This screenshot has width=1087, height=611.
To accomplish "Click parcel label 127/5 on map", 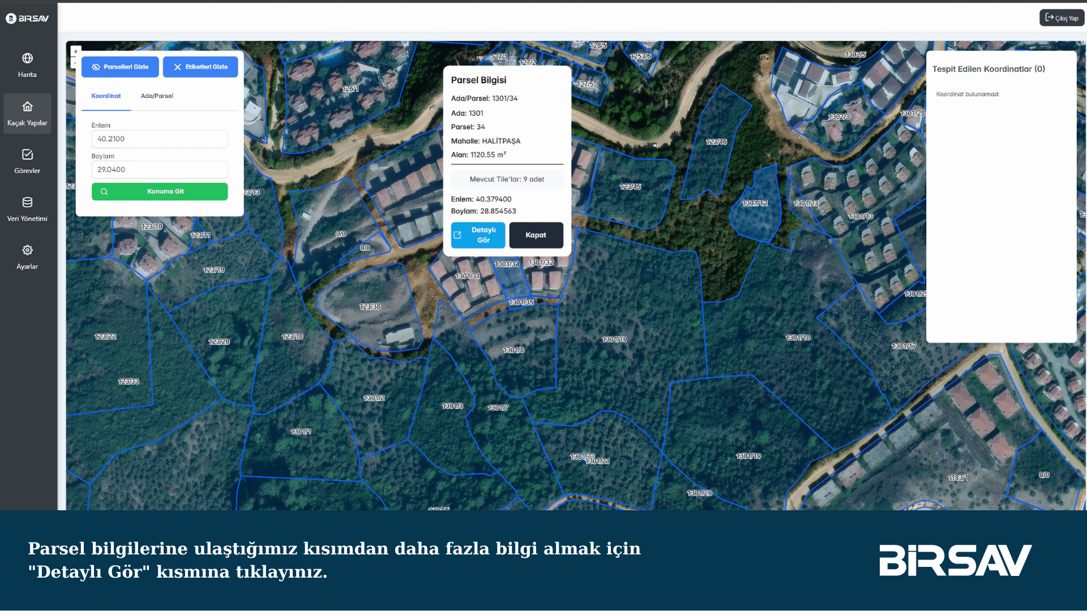I will click(585, 84).
